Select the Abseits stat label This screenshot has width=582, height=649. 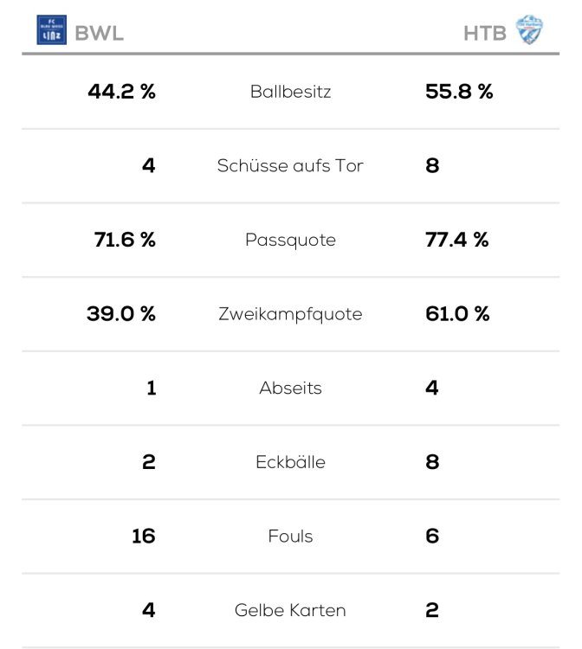[290, 388]
